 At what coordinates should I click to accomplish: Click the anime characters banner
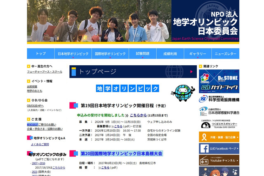[219, 171]
